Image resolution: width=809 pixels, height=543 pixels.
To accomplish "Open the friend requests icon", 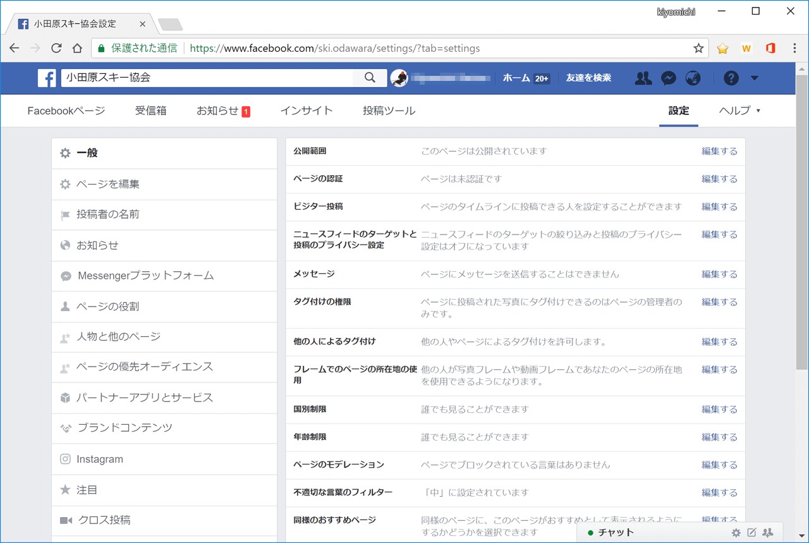I will coord(643,78).
